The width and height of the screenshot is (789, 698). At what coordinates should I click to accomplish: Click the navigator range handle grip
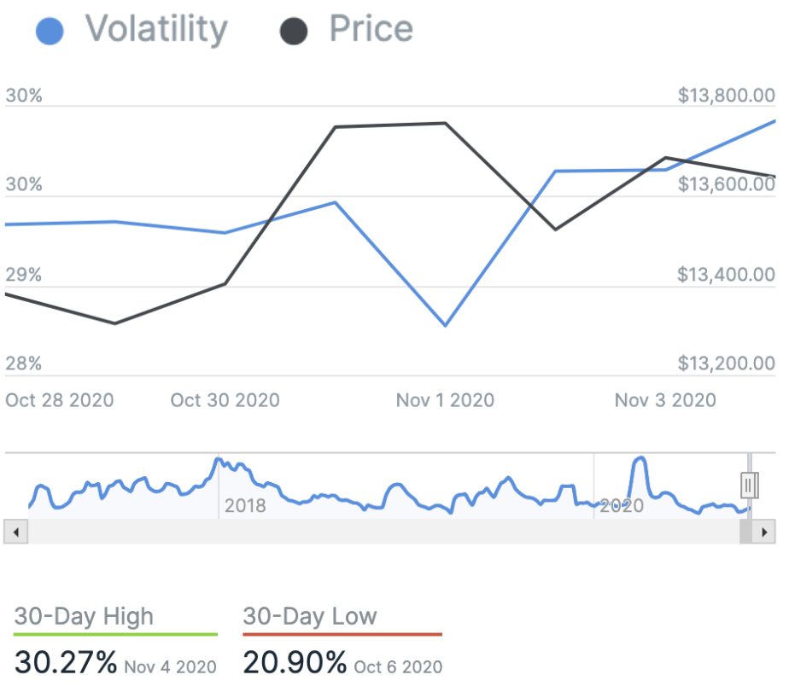pos(749,486)
